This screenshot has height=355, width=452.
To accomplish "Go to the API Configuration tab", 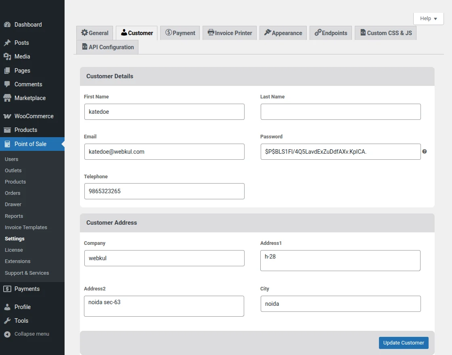I will point(108,47).
